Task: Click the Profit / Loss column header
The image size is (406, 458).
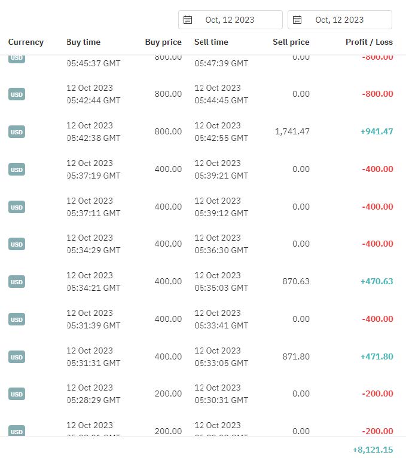Action: (369, 42)
